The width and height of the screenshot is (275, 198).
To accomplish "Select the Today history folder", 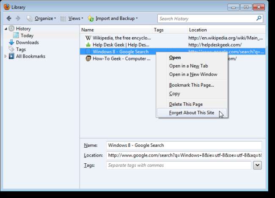I will (x=27, y=36).
